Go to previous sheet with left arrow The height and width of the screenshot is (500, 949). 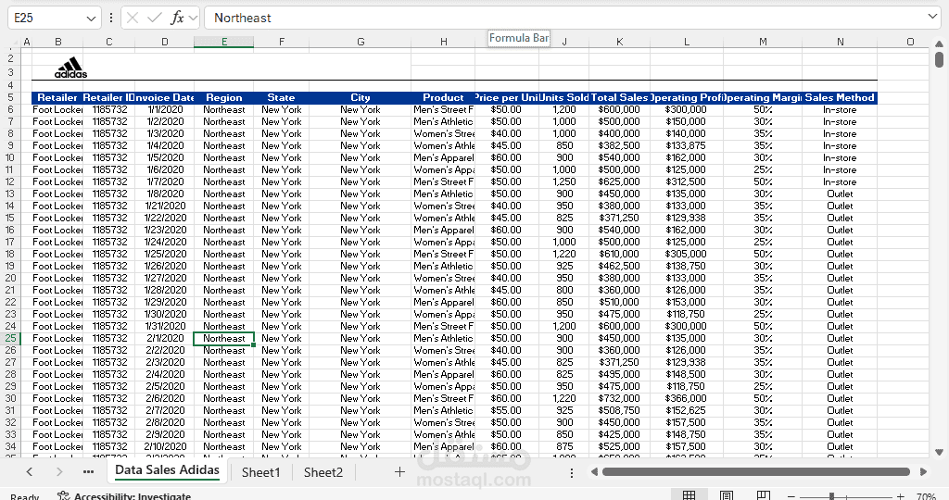[29, 472]
